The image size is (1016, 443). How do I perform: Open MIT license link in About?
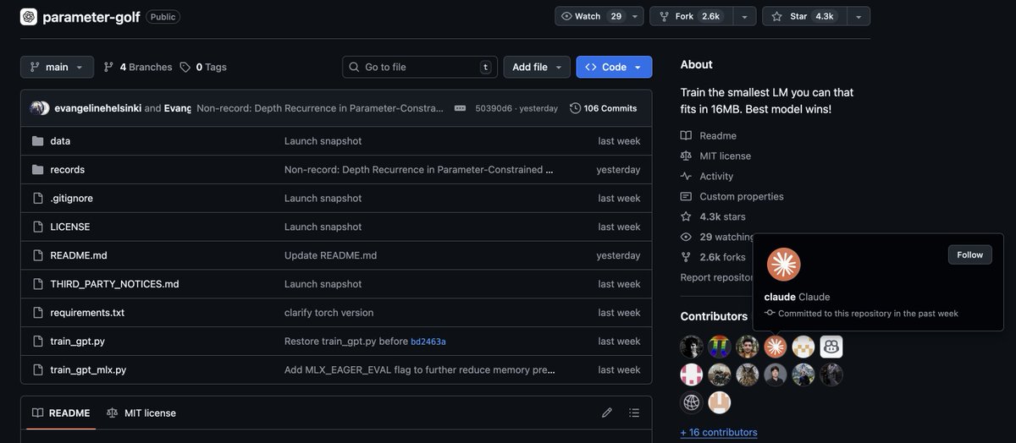click(x=725, y=156)
